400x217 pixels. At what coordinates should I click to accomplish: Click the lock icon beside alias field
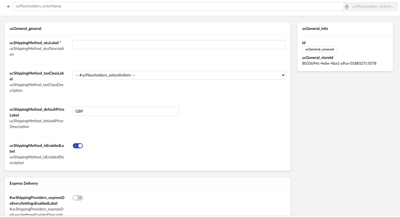click(x=347, y=7)
